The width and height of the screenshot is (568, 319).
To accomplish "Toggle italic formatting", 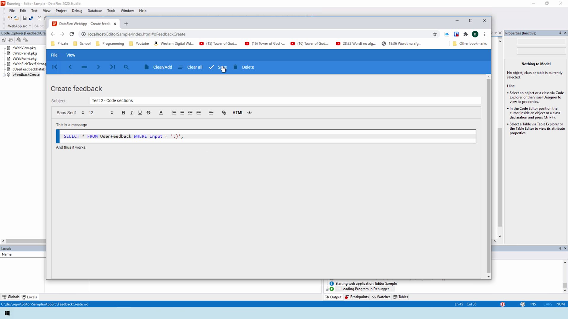I will 132,113.
